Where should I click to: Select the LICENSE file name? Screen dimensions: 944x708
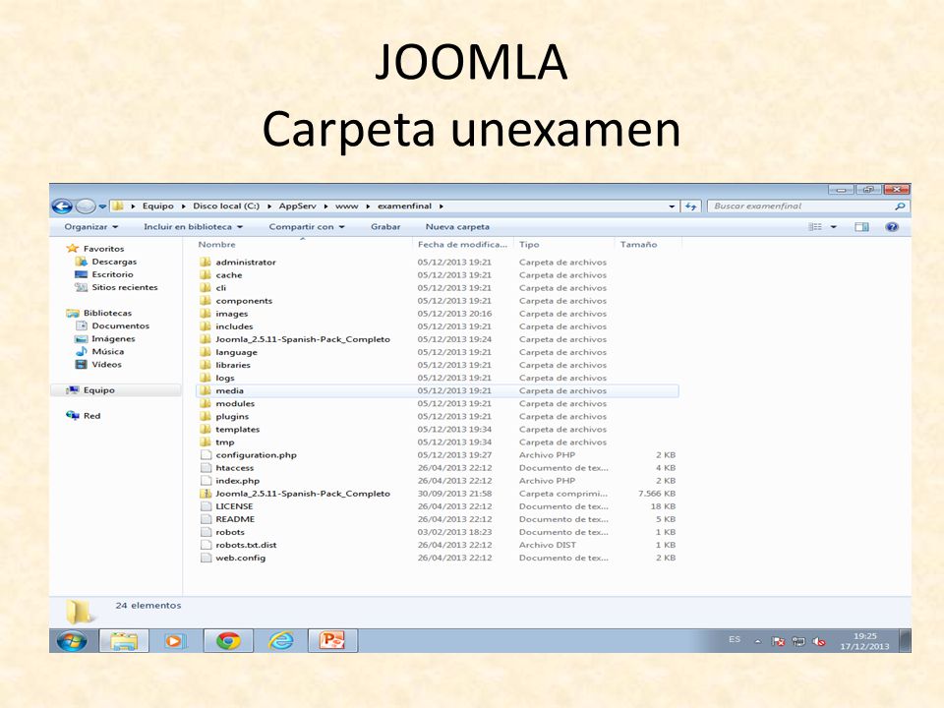coord(234,506)
